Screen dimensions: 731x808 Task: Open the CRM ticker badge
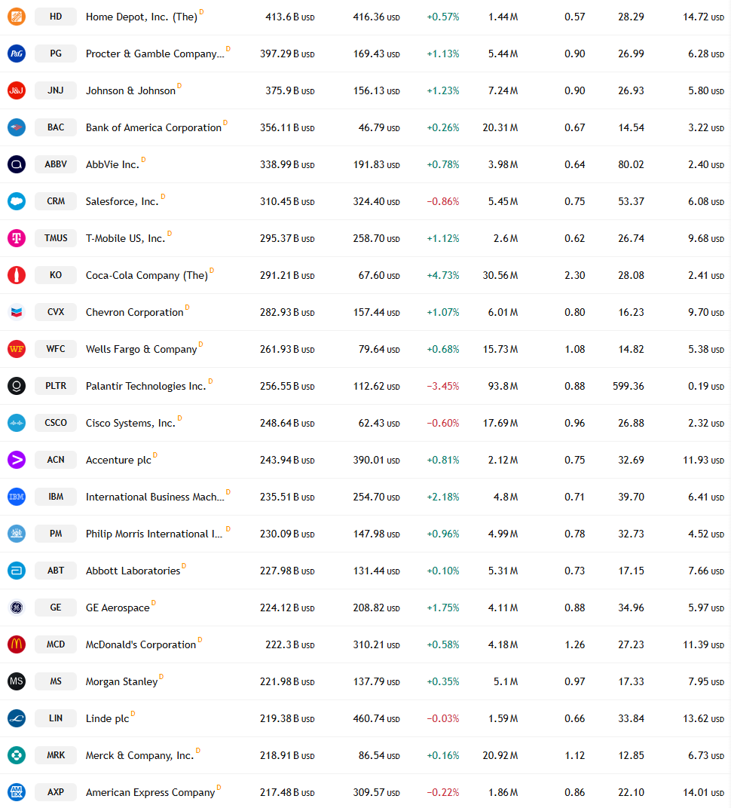coord(56,201)
